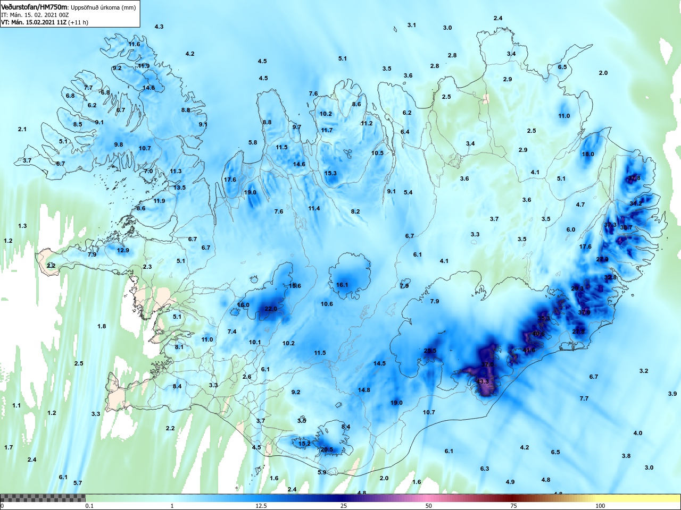Click the 5.7 precipitation value
Screen dimensions: 681x510
tap(78, 483)
